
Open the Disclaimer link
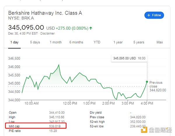click(48, 33)
